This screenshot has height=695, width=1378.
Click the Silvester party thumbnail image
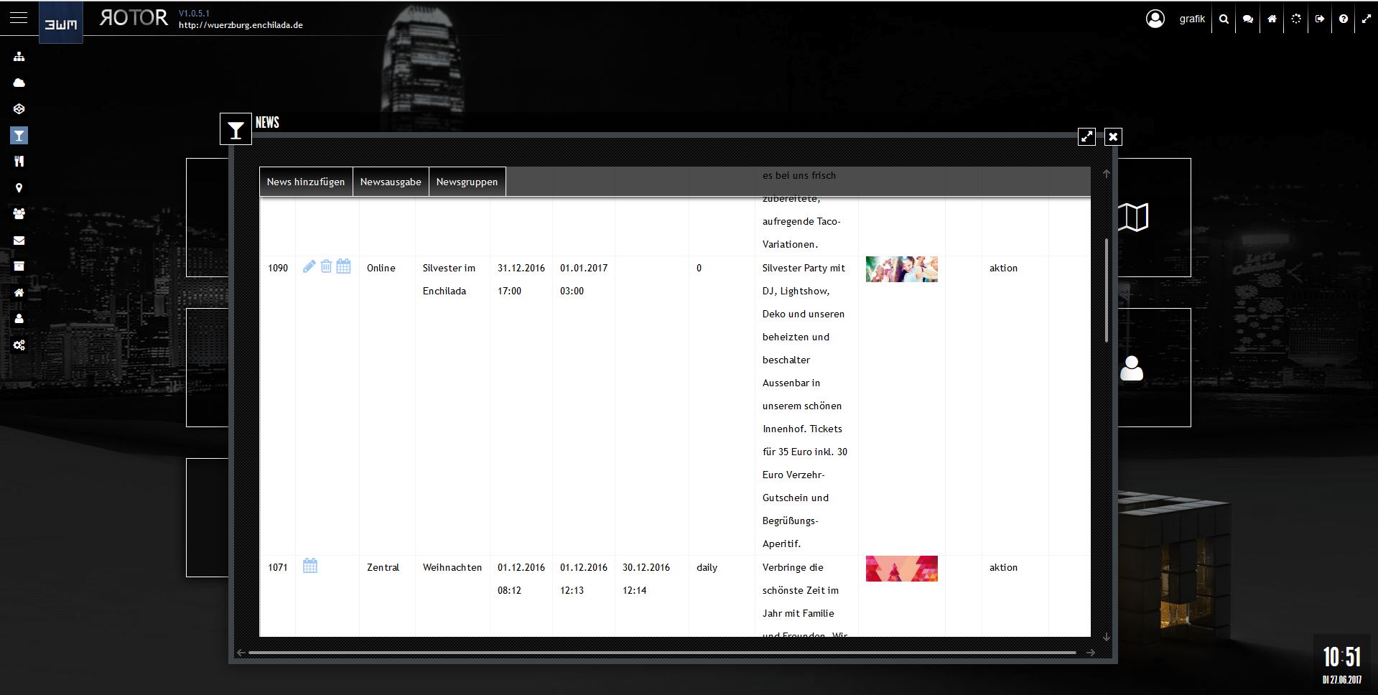(902, 269)
